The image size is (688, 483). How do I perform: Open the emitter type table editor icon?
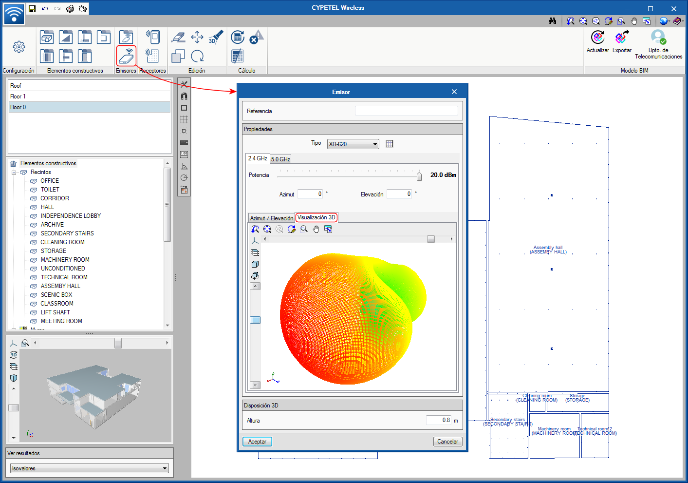click(x=389, y=144)
